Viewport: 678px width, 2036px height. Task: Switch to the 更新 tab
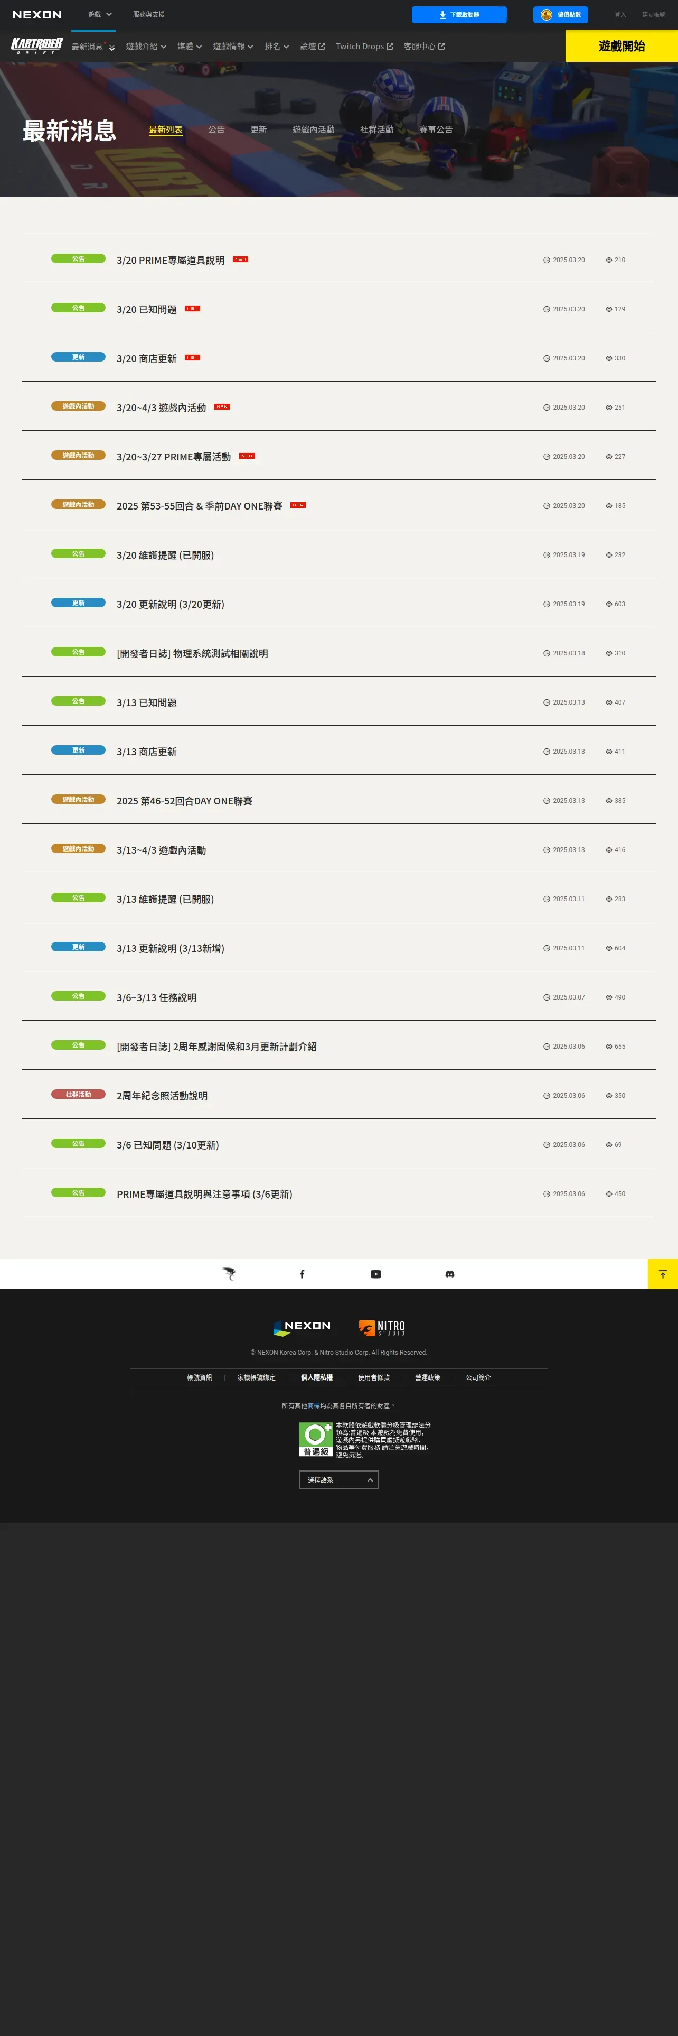pyautogui.click(x=259, y=129)
